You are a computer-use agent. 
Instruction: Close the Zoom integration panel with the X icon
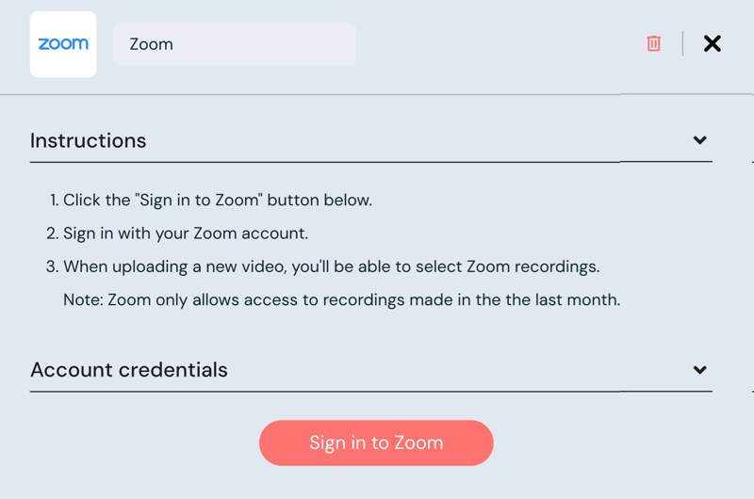[713, 43]
